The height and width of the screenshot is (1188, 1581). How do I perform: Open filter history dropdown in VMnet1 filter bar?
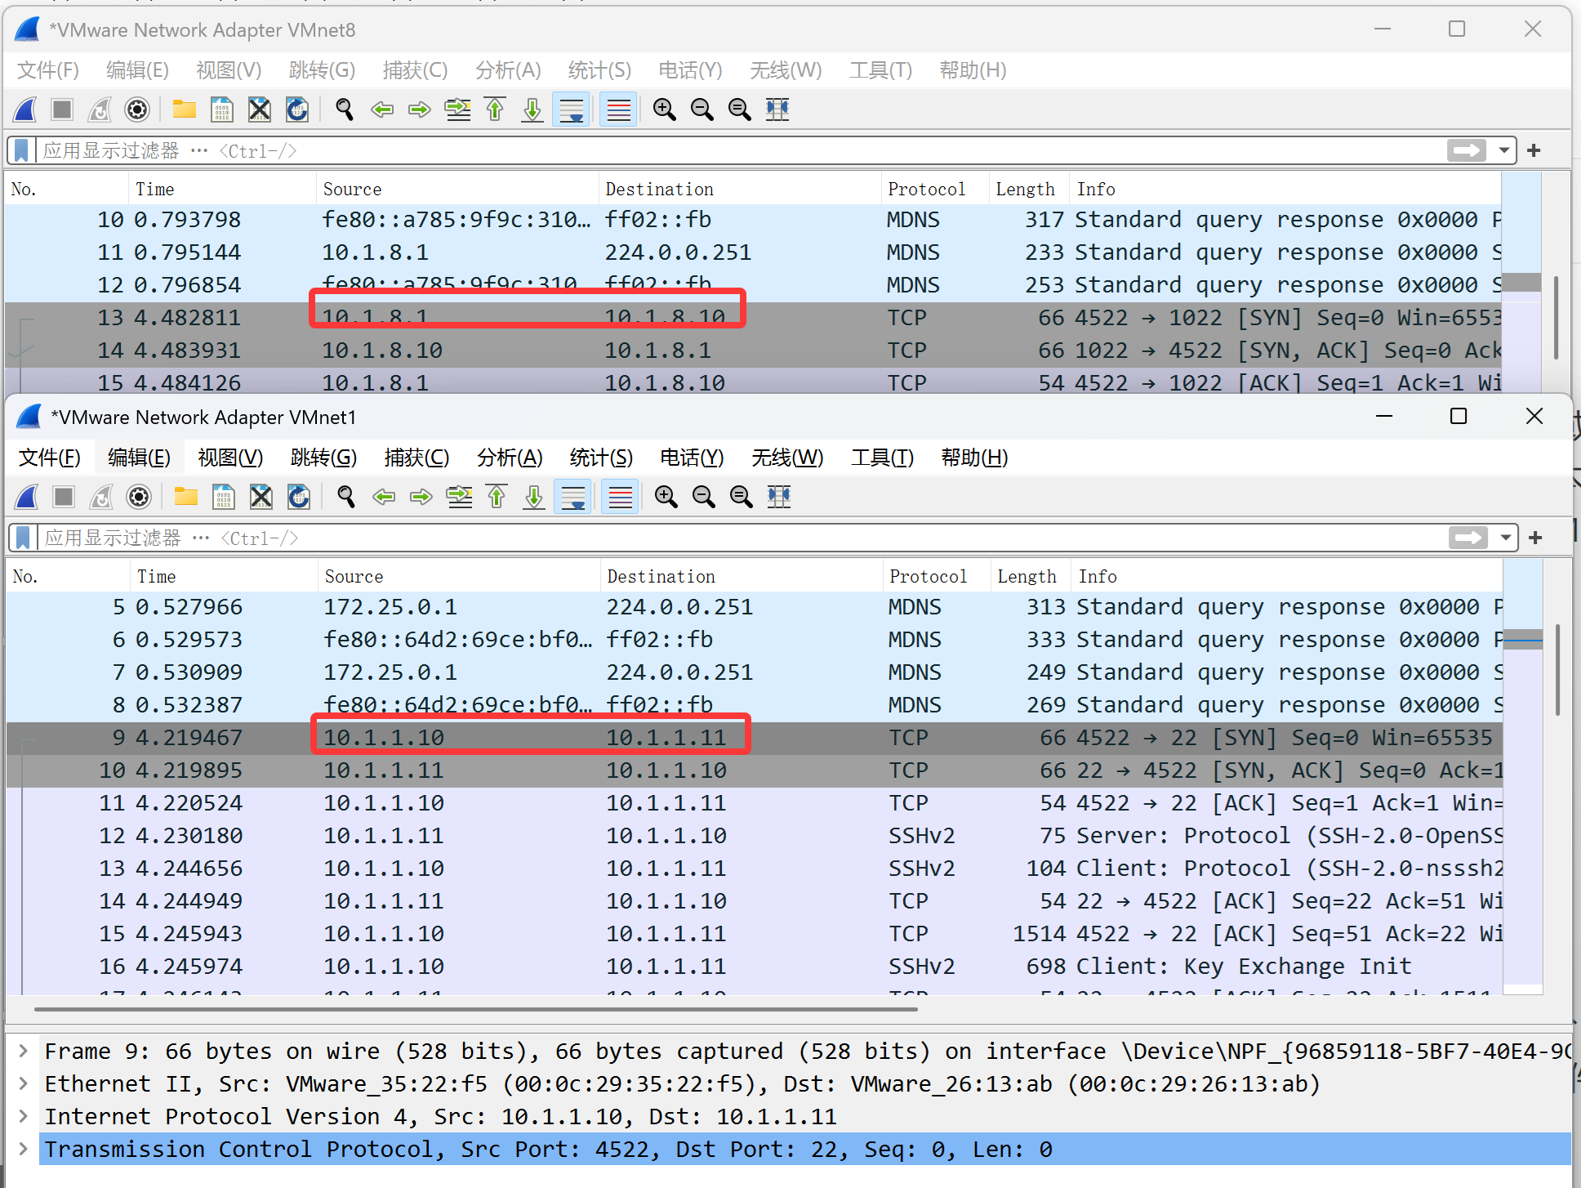tap(1505, 538)
